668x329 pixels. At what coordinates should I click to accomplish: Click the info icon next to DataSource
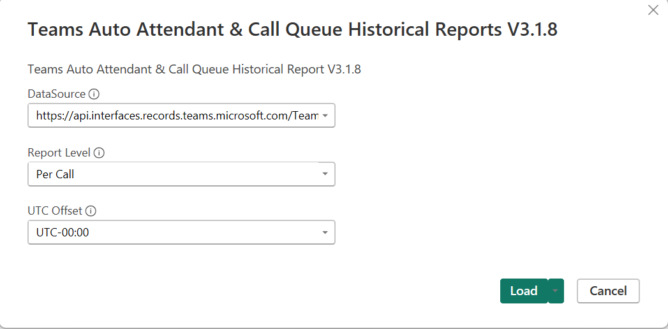(x=94, y=93)
